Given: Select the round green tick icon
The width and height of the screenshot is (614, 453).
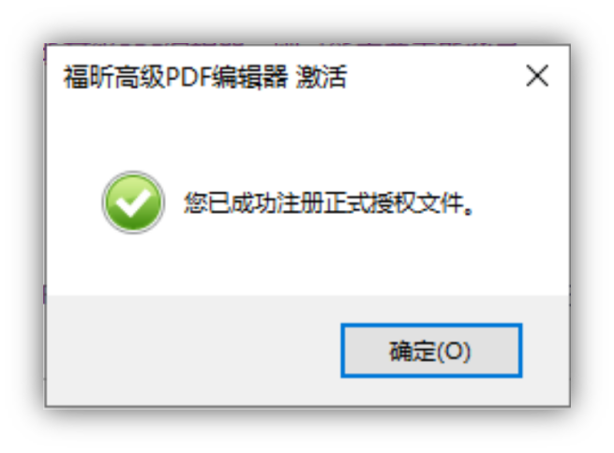Looking at the screenshot, I should pyautogui.click(x=133, y=203).
